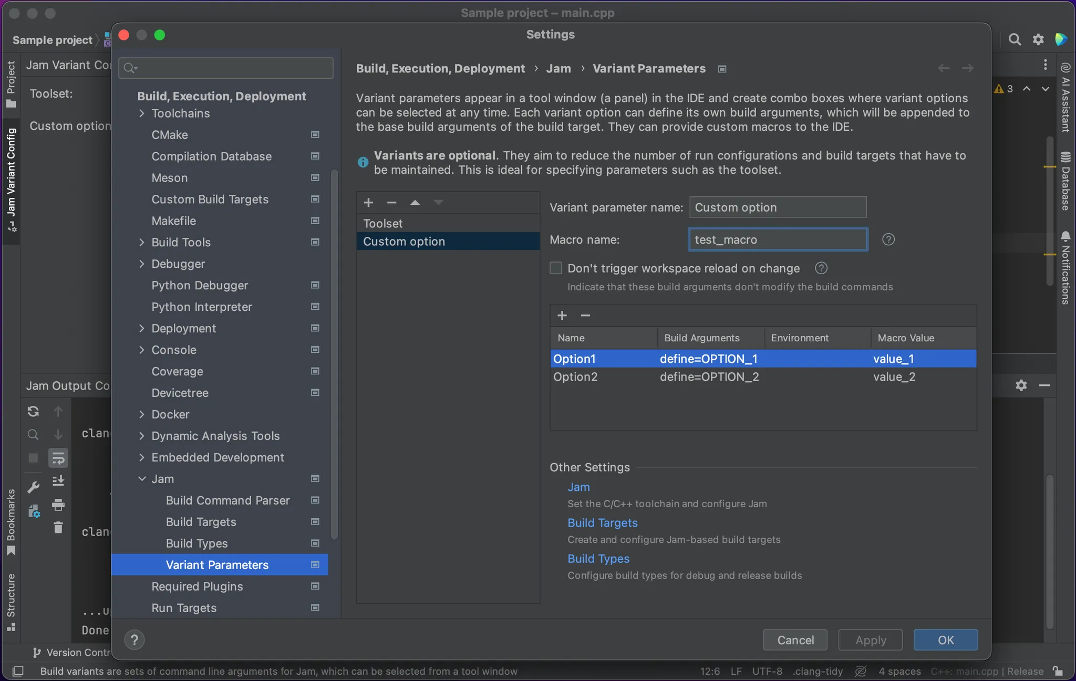Move variant parameter down with arrow icon
Image resolution: width=1076 pixels, height=681 pixels.
[438, 203]
